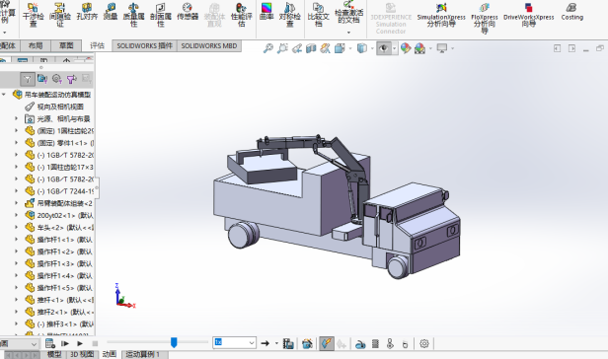
Task: Click the Edit Appearance color ball icon
Action: [x=406, y=48]
